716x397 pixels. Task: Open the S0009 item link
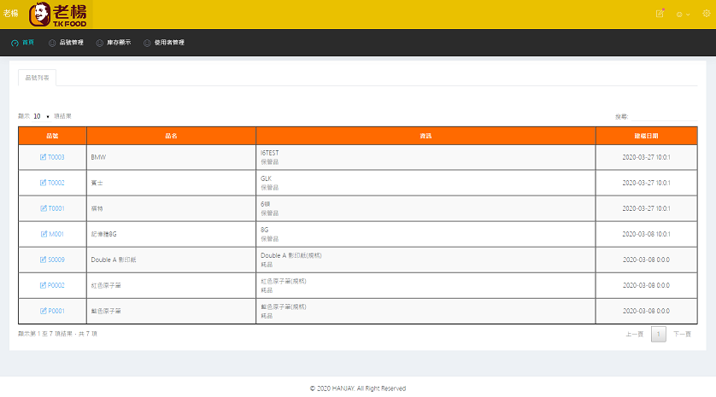(x=56, y=260)
